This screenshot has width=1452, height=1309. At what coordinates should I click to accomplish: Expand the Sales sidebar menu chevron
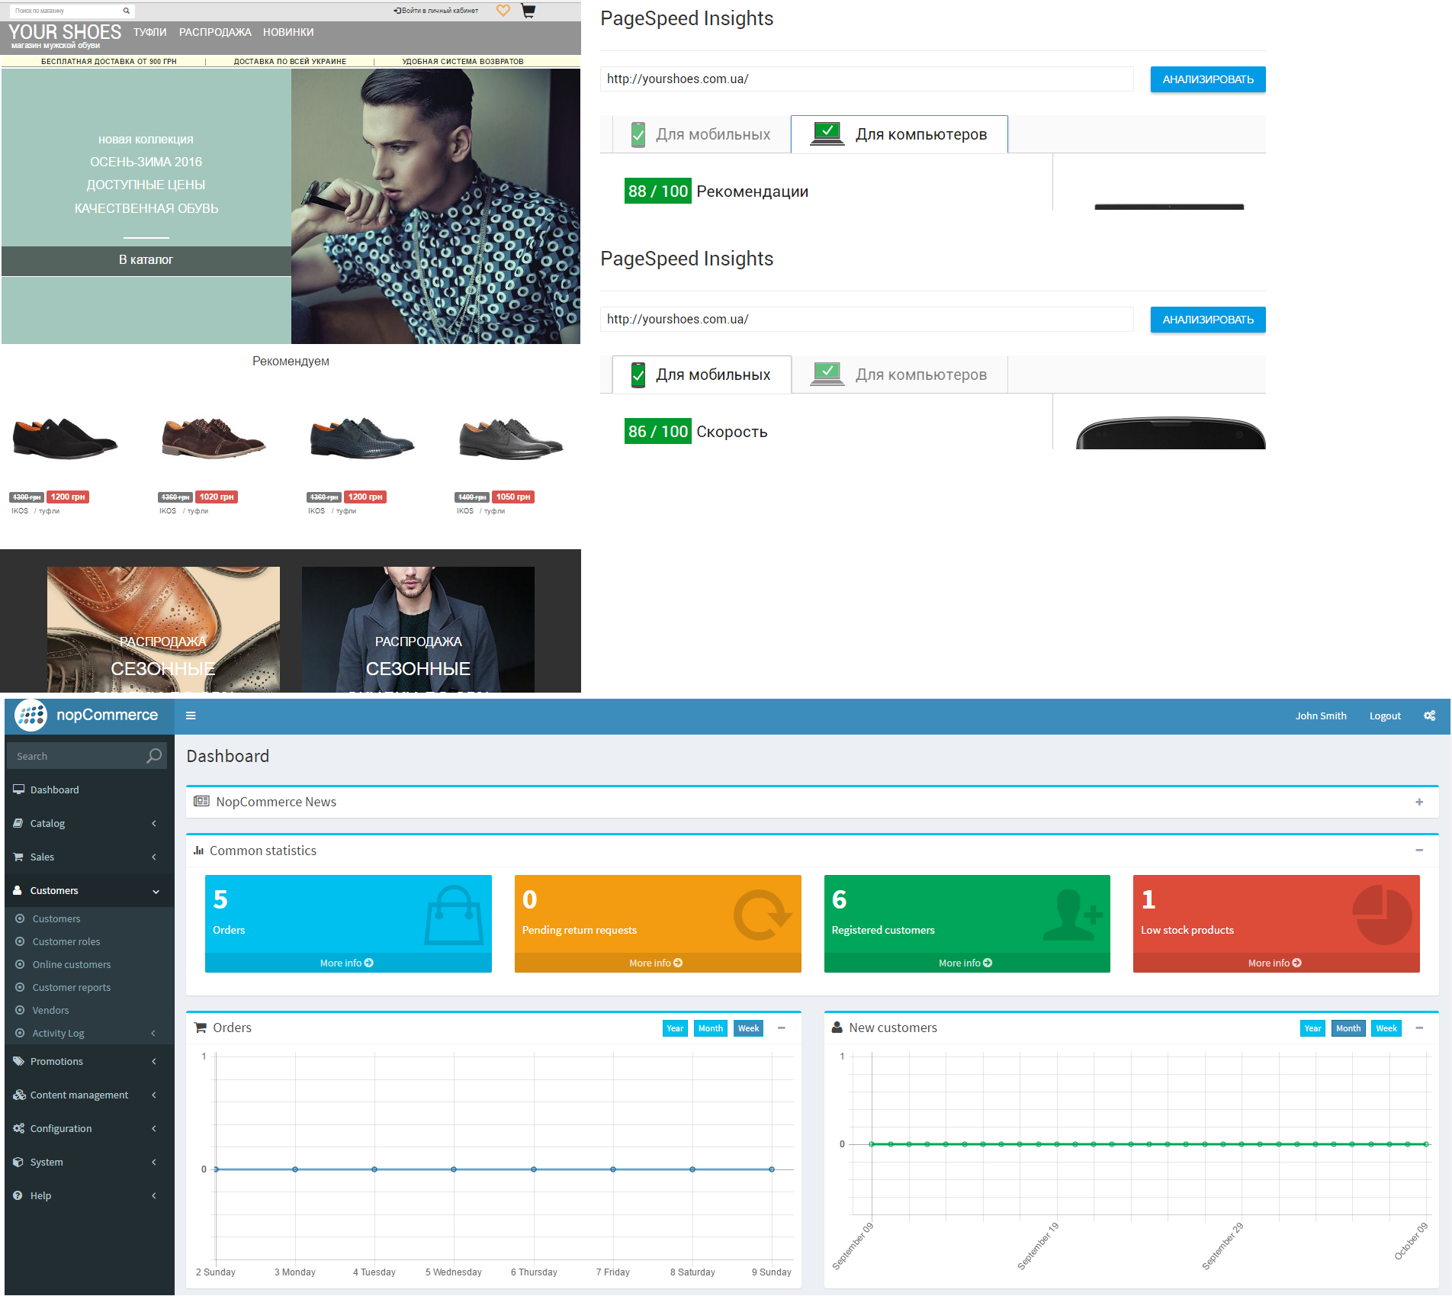point(154,857)
